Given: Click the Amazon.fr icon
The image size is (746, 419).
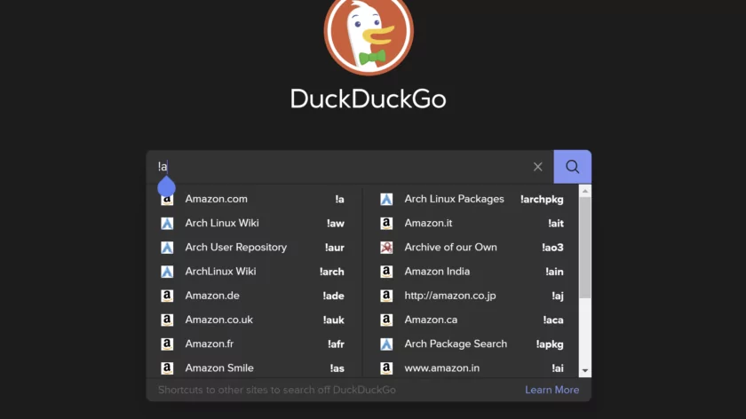Looking at the screenshot, I should [x=167, y=344].
